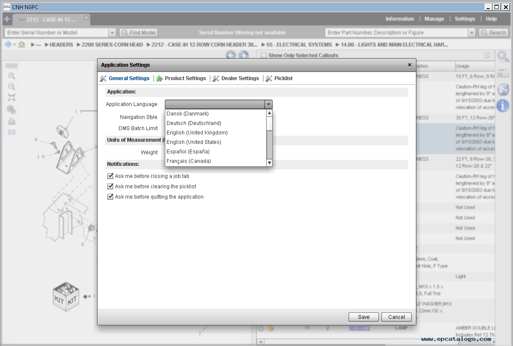
Task: Click the fit to window icon
Action: [x=12, y=98]
